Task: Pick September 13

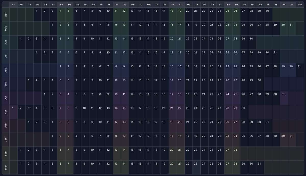Action: [x=125, y=84]
